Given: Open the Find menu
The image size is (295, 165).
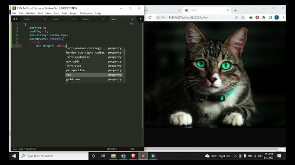Looking at the screenshot, I should tap(40, 13).
